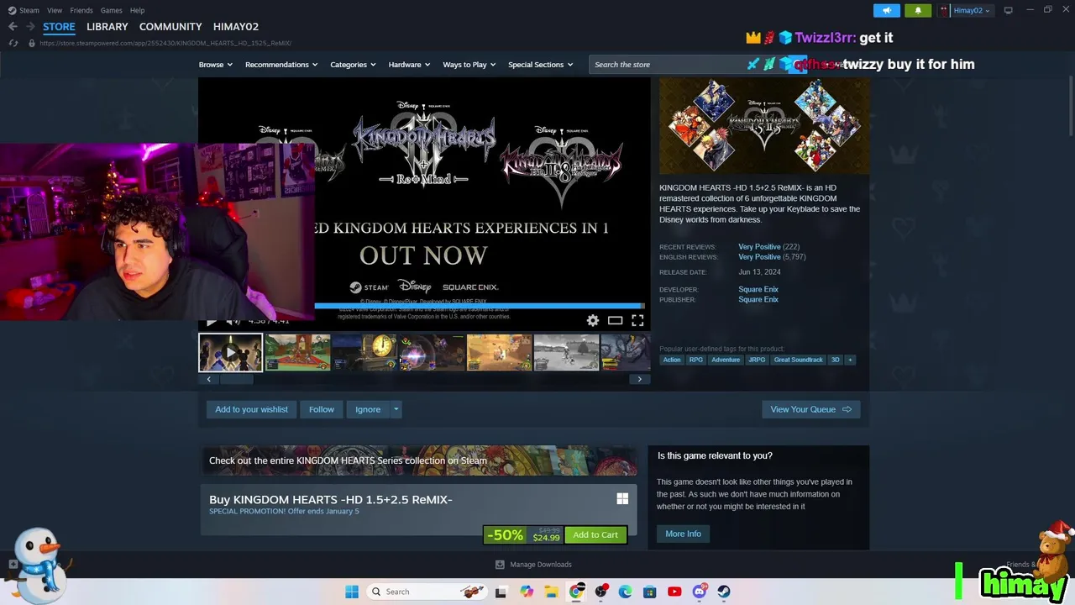Go back with the navigation back arrow
The height and width of the screenshot is (605, 1075).
tap(13, 27)
